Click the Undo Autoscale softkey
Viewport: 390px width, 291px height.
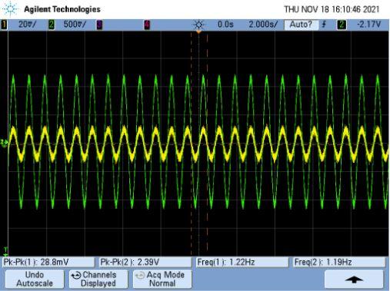[x=35, y=279]
